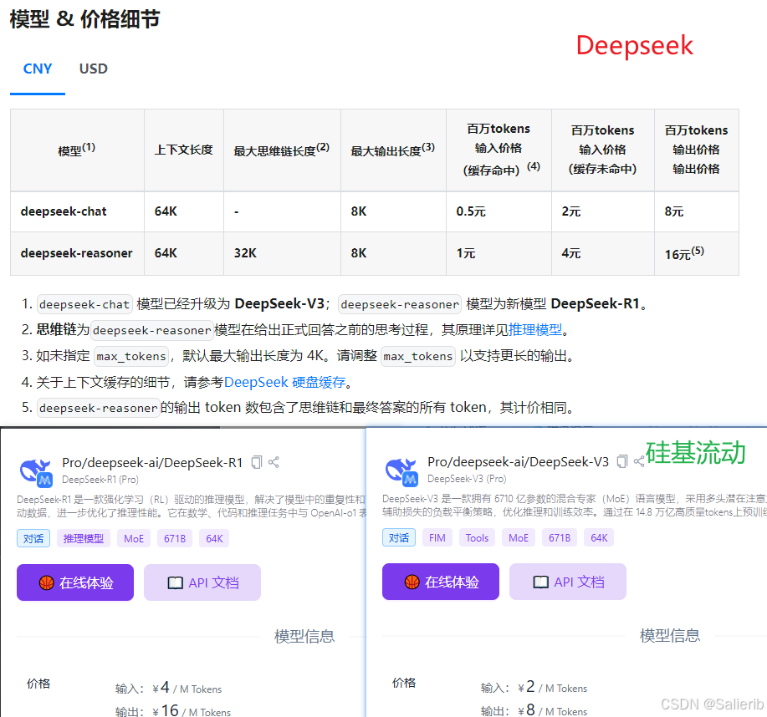Switch to the CNY pricing tab

[38, 69]
